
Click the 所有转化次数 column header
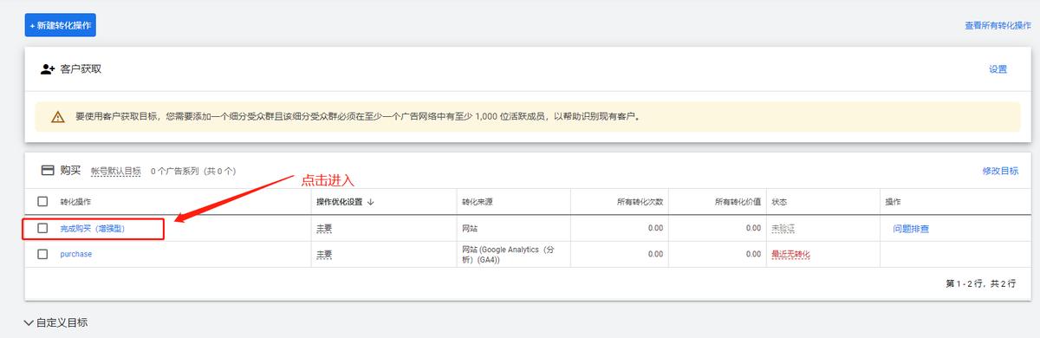(x=640, y=201)
